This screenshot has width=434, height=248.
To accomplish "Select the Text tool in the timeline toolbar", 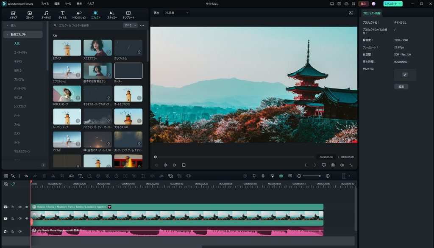I will click(80, 176).
